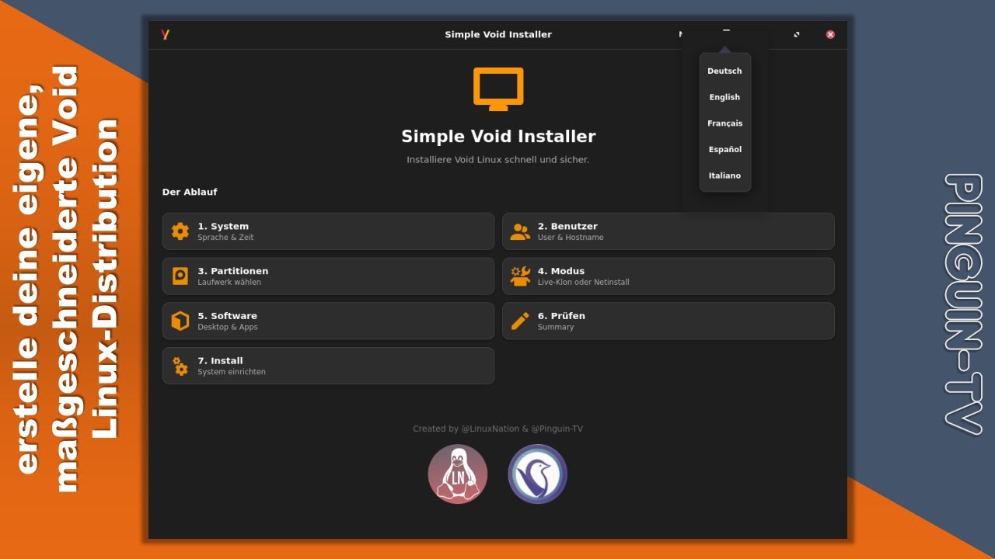The height and width of the screenshot is (559, 995).
Task: Click the 'User & Hostname' subtitle
Action: 571,238
